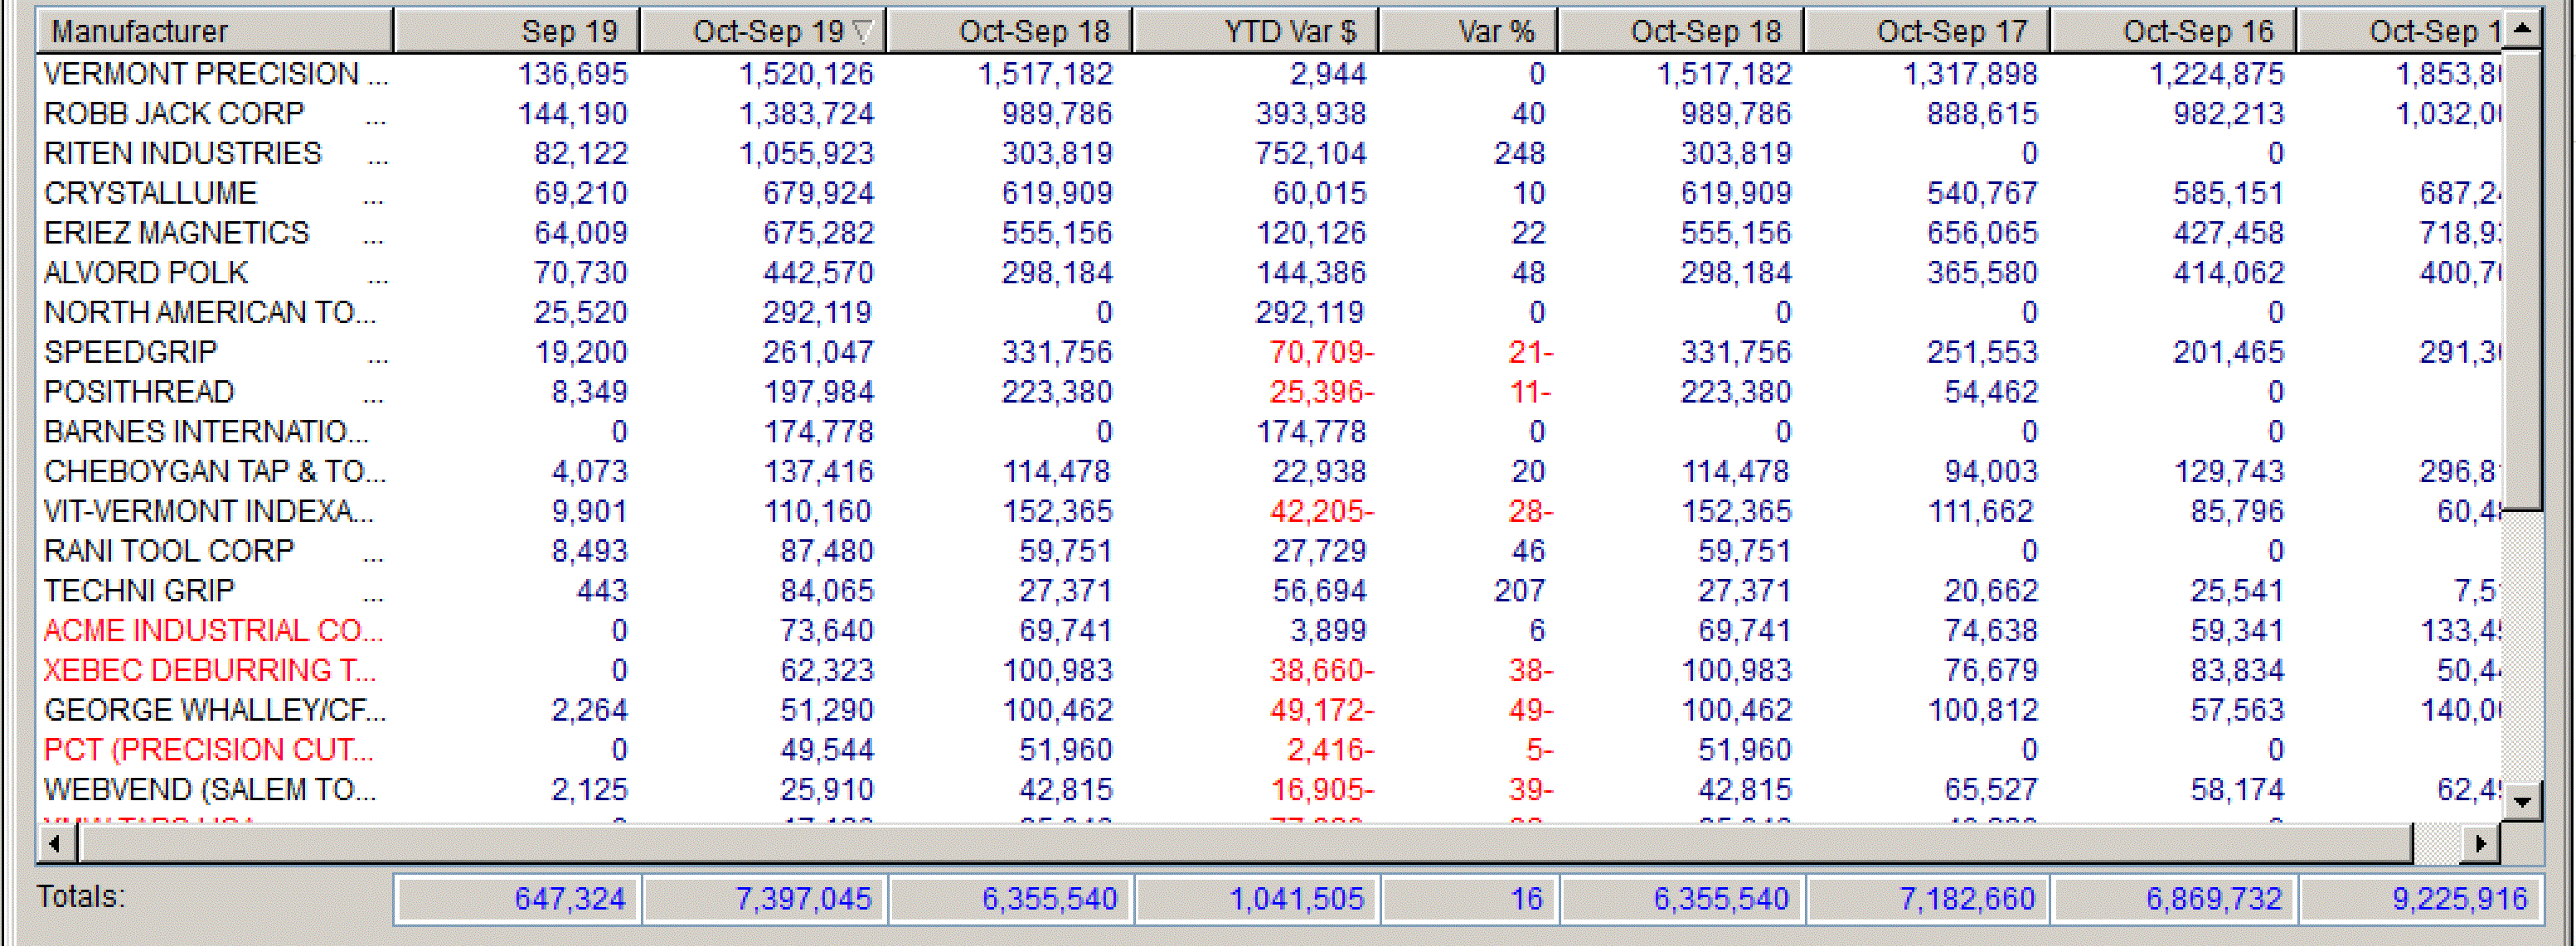
Task: Select the VIT-VERMONT INDEXA... row
Action: [1270, 511]
